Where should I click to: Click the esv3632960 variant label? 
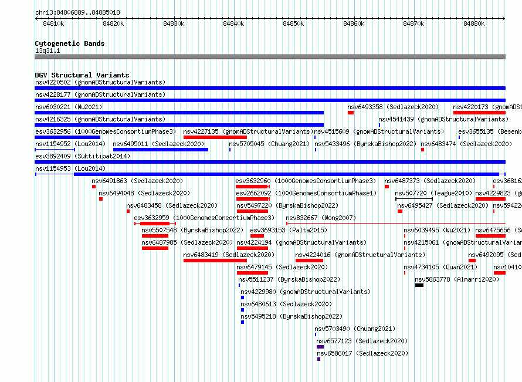point(306,181)
